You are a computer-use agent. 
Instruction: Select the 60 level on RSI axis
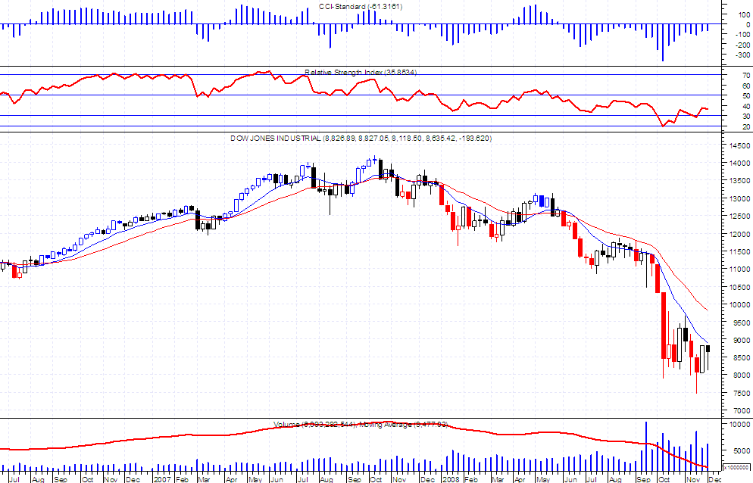[745, 86]
